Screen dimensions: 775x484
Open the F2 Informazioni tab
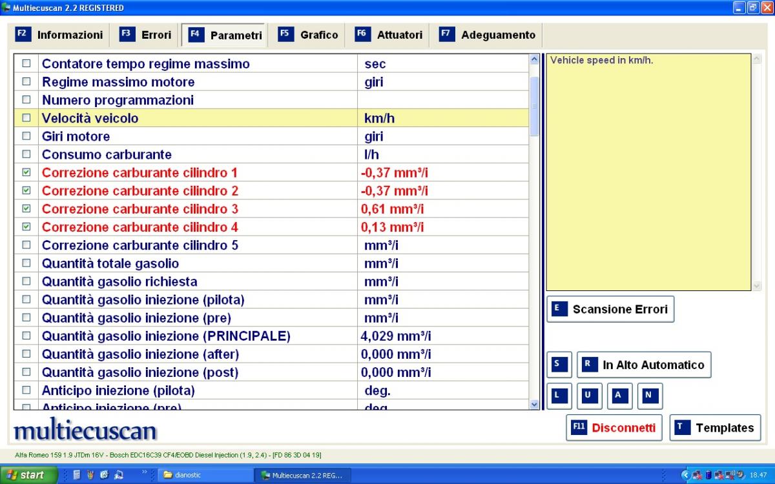coord(60,35)
